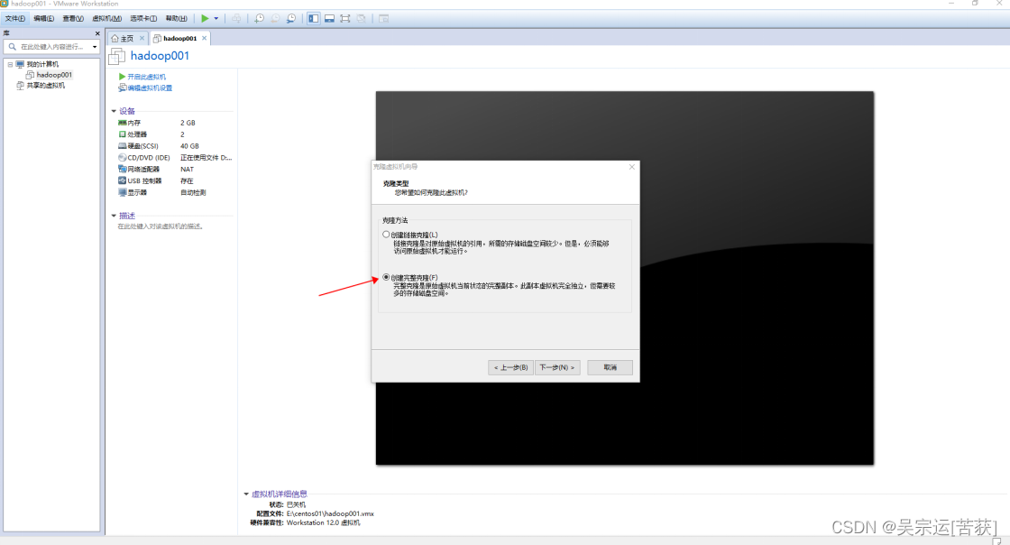1010x545 pixels.
Task: Open the power options dropdown arrow in toolbar
Action: 216,19
